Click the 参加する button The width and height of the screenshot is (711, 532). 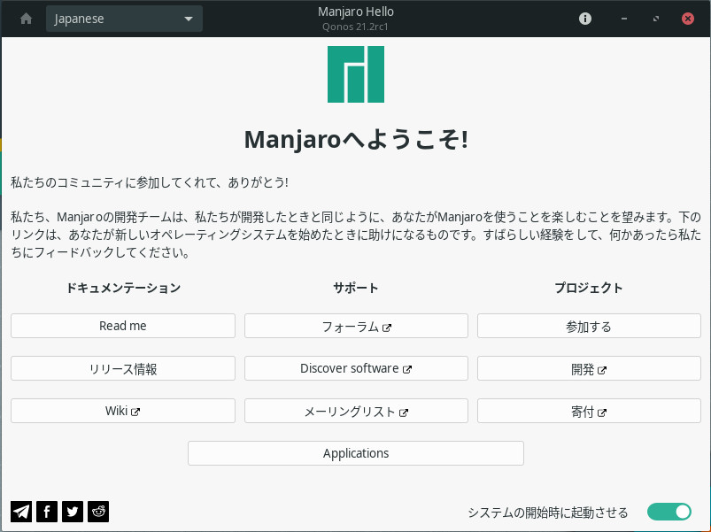(589, 326)
